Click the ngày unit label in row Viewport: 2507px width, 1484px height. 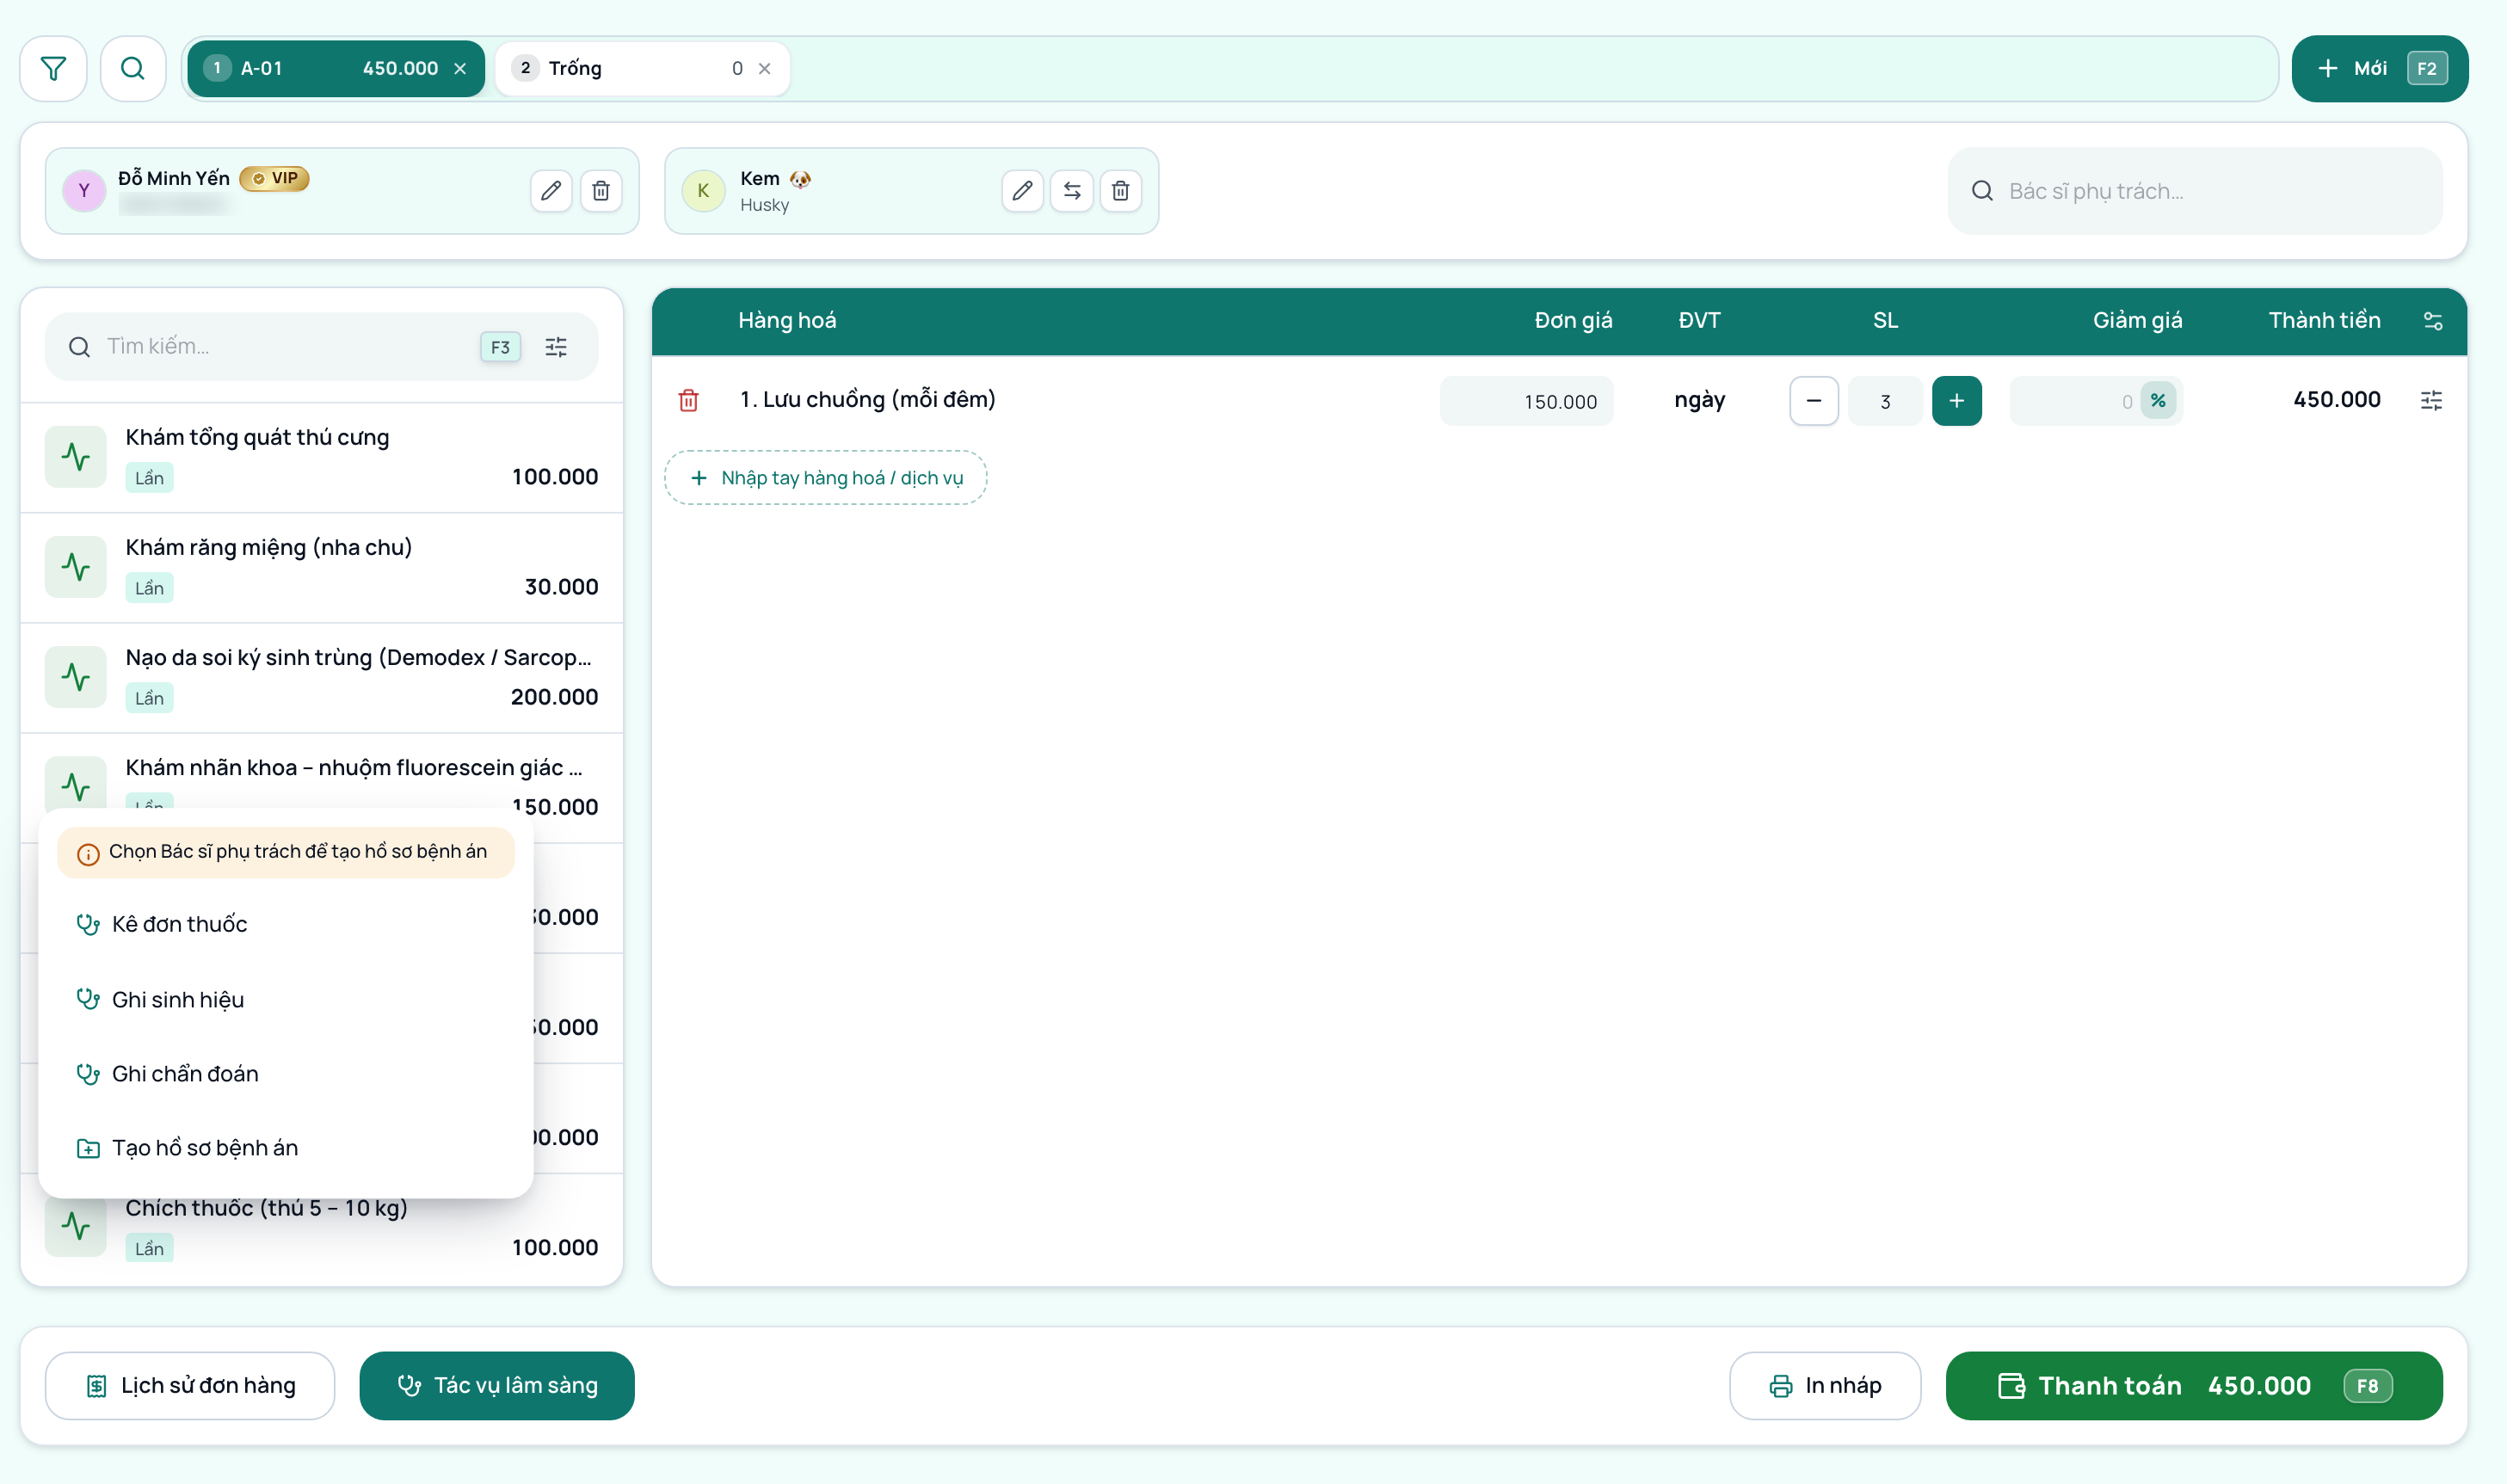(1699, 400)
